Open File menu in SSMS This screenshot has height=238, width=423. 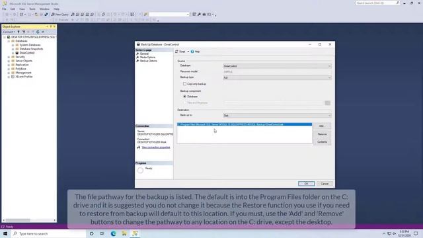pyautogui.click(x=4, y=9)
